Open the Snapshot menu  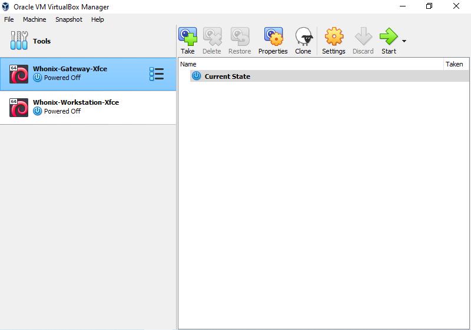pyautogui.click(x=69, y=19)
